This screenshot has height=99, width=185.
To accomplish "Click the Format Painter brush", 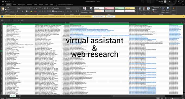I will (6, 12).
